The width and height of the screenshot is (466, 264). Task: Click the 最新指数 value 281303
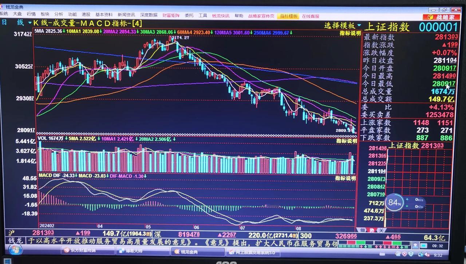[446, 37]
